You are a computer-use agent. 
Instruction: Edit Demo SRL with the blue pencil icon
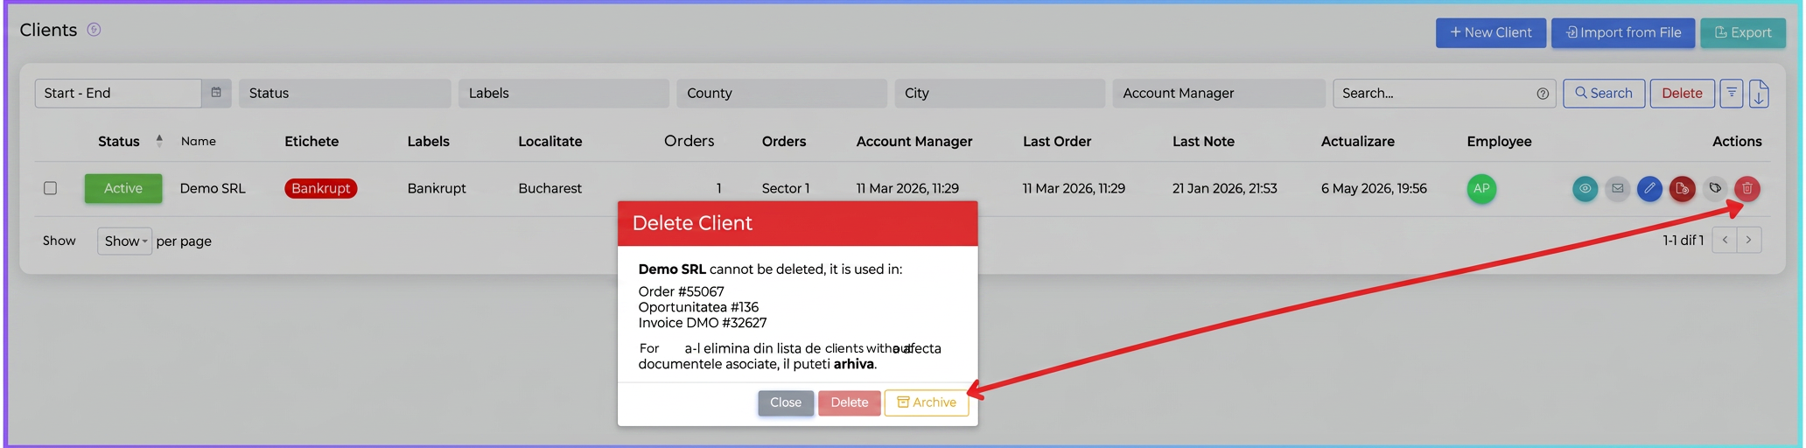tap(1649, 188)
